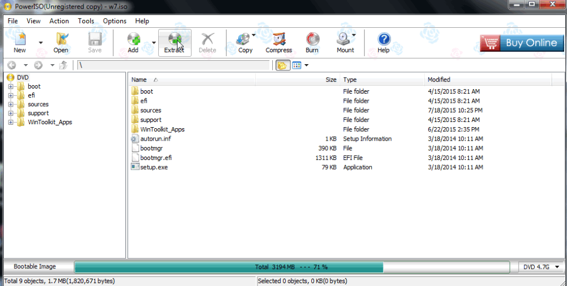Select the DVD root tree node
The width and height of the screenshot is (567, 286).
pyautogui.click(x=23, y=77)
